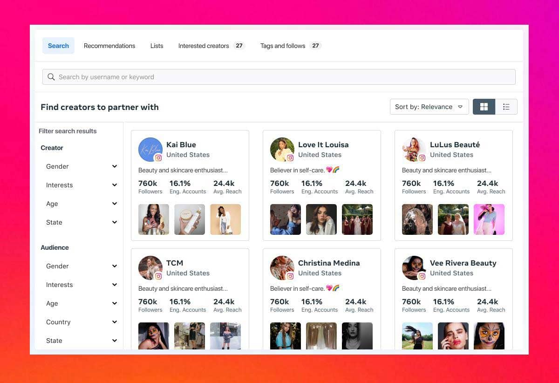Screen dimensions: 559x383
Task: Open Love It Louisa's middle portrait thumbnail
Action: click(321, 219)
